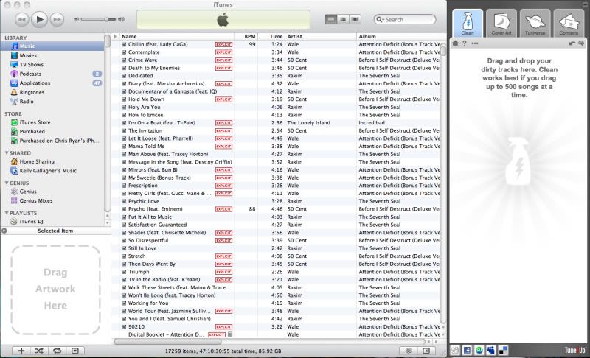Switch to list view
This screenshot has height=358, width=590.
click(x=330, y=19)
